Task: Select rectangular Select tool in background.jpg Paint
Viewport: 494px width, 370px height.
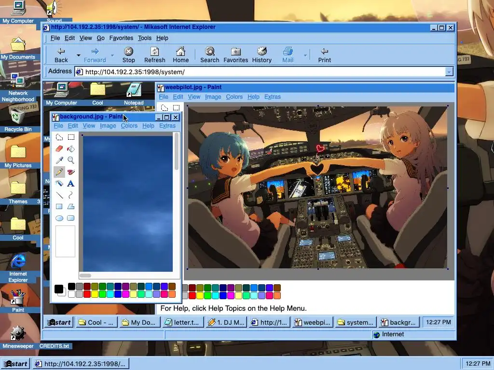Action: pyautogui.click(x=71, y=137)
